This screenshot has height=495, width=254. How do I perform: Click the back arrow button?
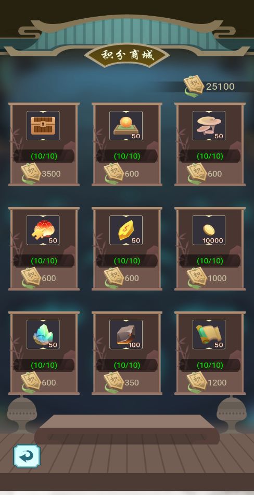[27, 456]
